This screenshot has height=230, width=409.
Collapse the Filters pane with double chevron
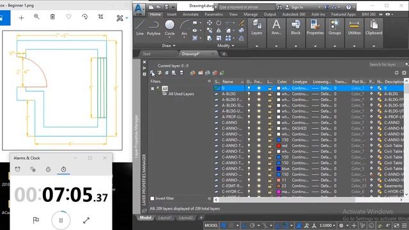click(x=209, y=81)
